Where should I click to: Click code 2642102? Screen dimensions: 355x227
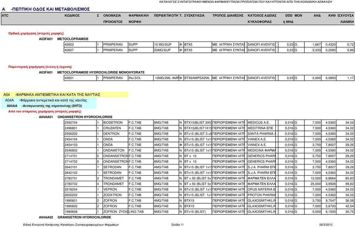click(x=71, y=173)
